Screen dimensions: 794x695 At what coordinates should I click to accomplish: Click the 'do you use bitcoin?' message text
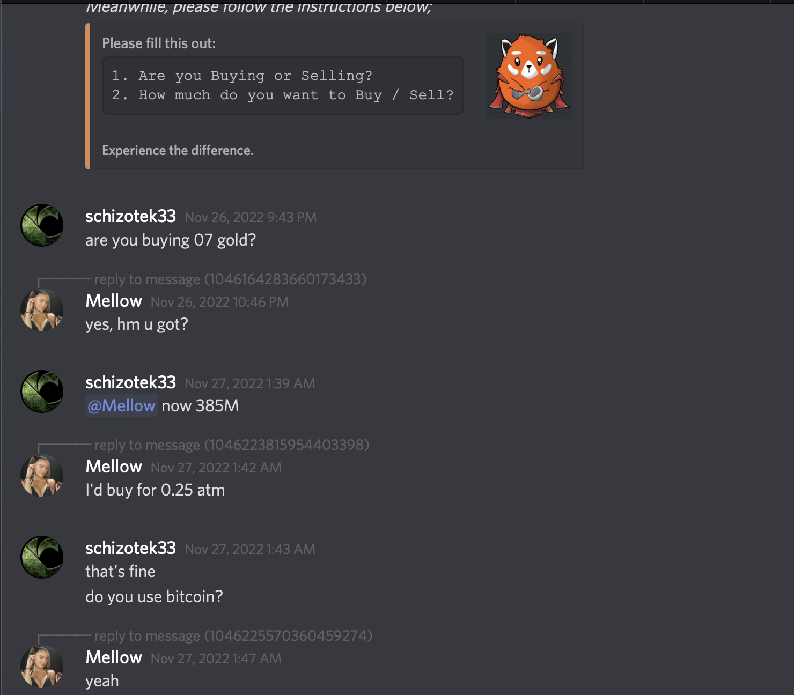(154, 597)
